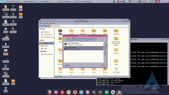The width and height of the screenshot is (169, 95).
Task: Select the Videos folder in File Manager
Action: click(60, 40)
